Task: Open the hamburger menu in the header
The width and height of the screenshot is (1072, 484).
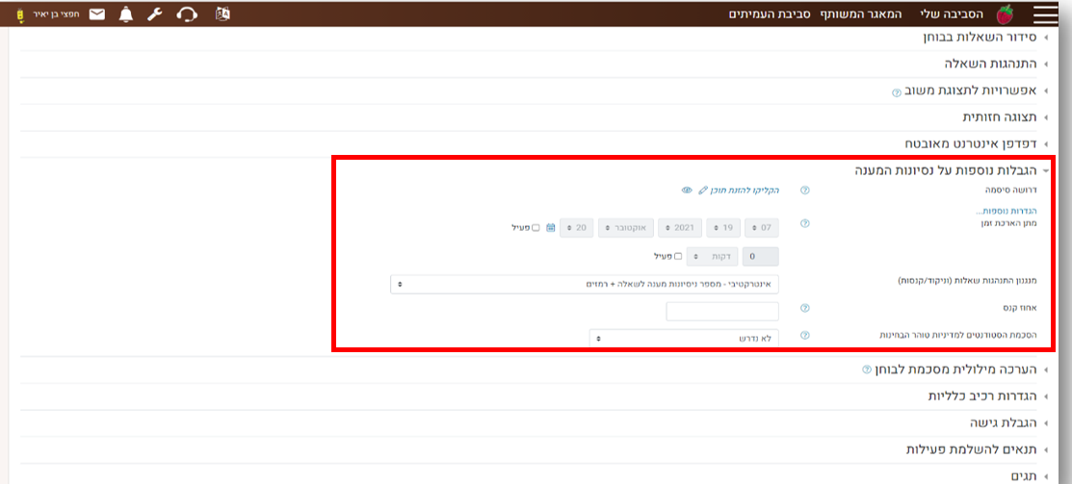Action: pos(1045,13)
